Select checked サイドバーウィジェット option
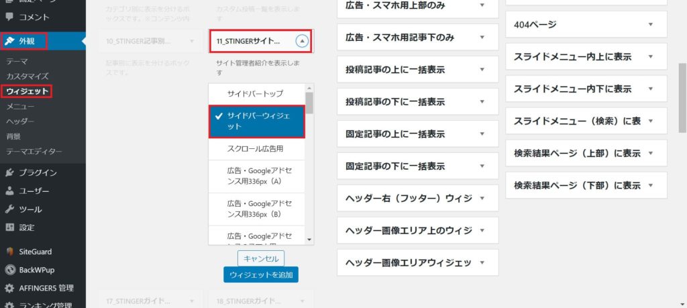Viewport: 687px width, 308px height. [257, 121]
